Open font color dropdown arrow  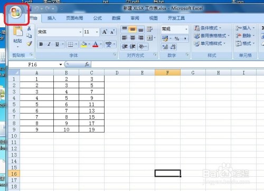pos(101,44)
